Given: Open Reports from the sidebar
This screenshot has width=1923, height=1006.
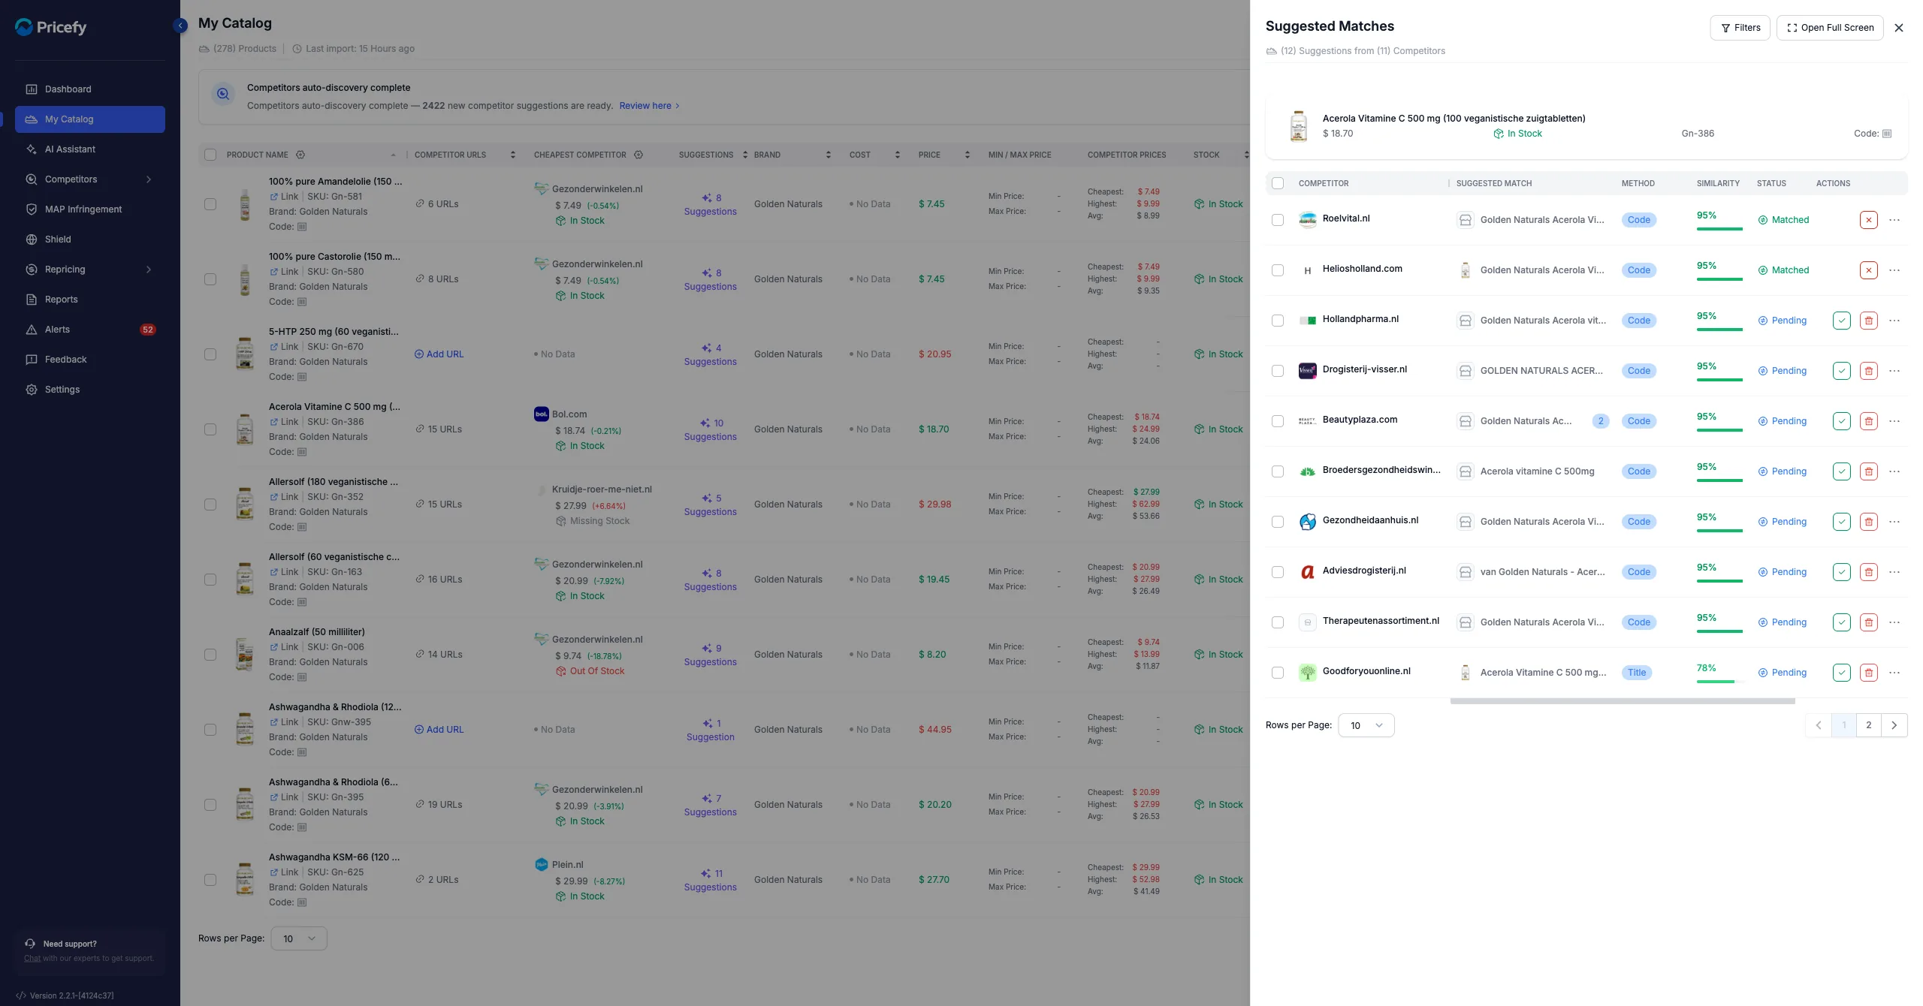Looking at the screenshot, I should [x=90, y=300].
